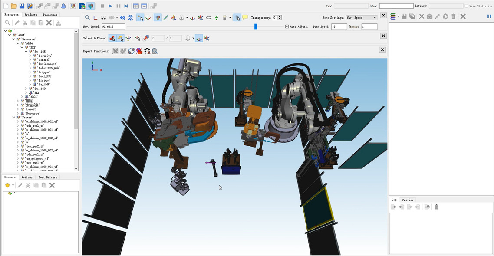
Task: Open the Preview tab beside Log
Action: pos(407,200)
